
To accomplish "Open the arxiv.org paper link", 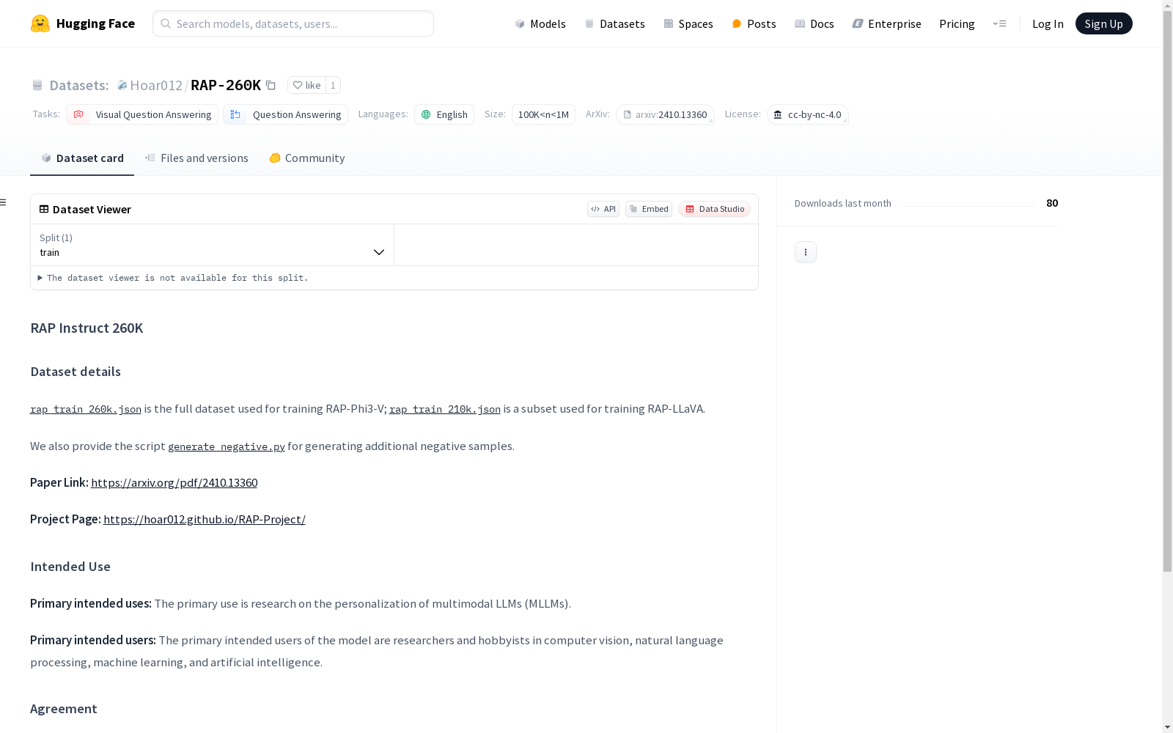I will pos(174,482).
